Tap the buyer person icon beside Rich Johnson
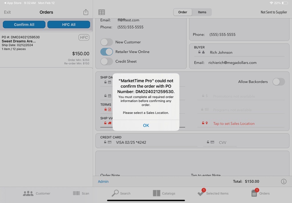 point(203,52)
